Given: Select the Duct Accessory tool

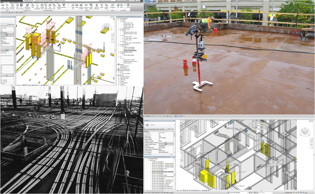Looking at the screenshot, I should pyautogui.click(x=7, y=6).
